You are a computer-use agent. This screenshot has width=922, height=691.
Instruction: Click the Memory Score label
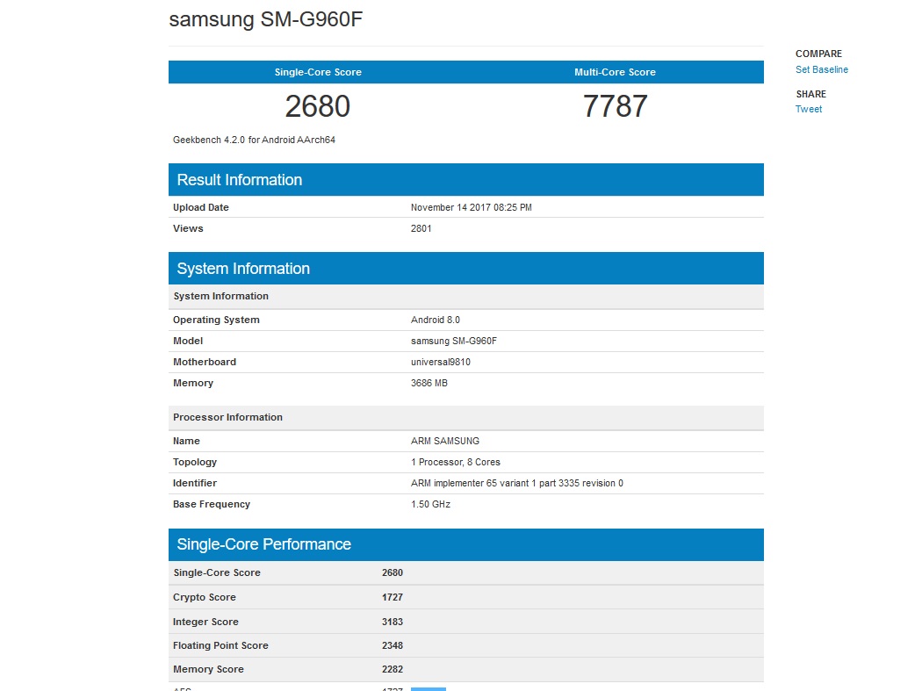pyautogui.click(x=208, y=669)
